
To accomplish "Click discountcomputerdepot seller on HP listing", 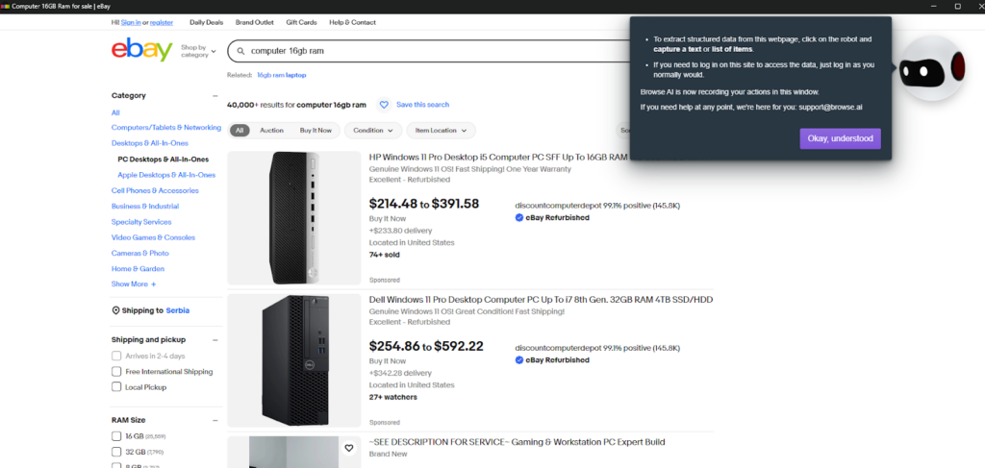I will click(597, 206).
